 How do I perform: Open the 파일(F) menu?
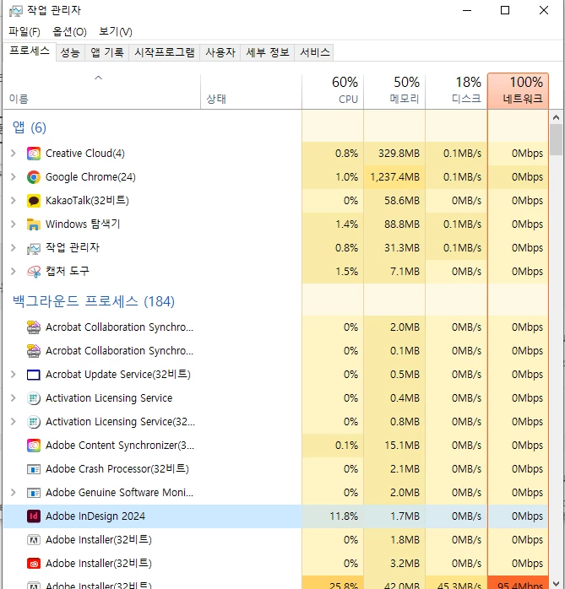[x=24, y=31]
